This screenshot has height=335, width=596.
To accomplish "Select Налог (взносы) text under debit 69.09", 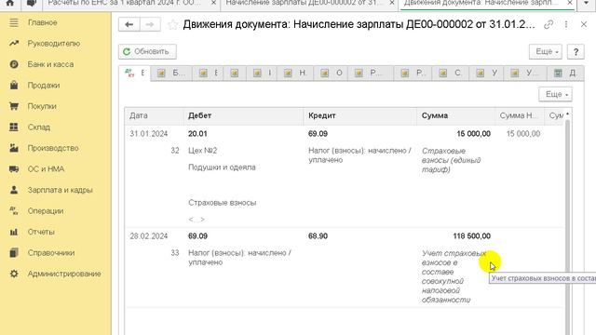I will tap(239, 258).
